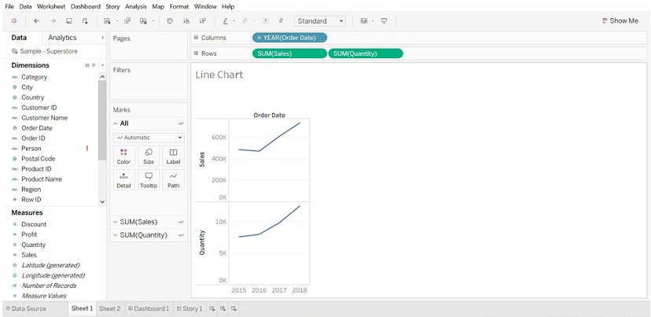
Task: Click the Group Members paperclip icon
Action: (x=245, y=20)
